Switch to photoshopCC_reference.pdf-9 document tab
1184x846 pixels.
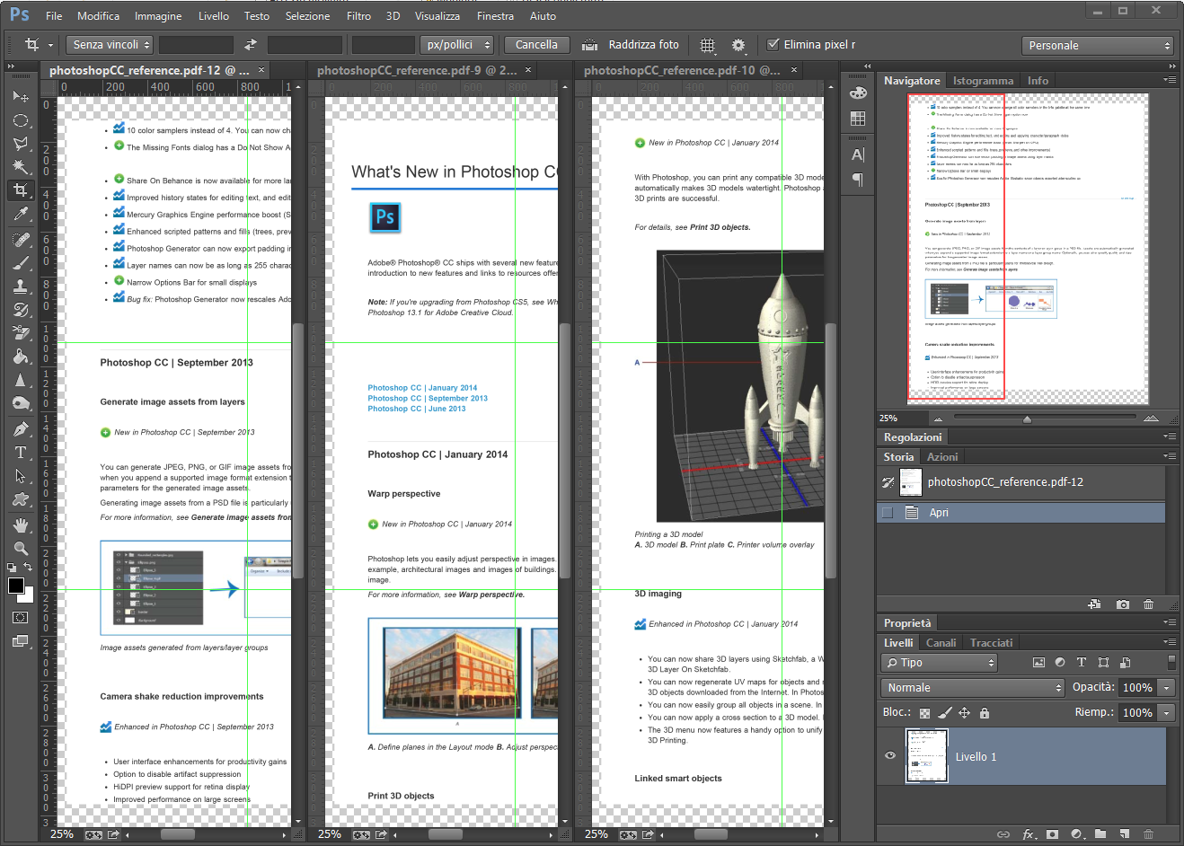[x=417, y=70]
